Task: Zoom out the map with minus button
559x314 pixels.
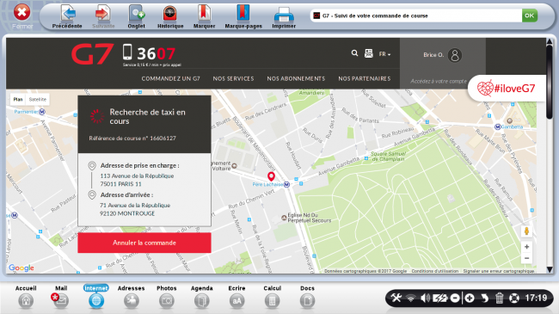Action: pyautogui.click(x=526, y=258)
